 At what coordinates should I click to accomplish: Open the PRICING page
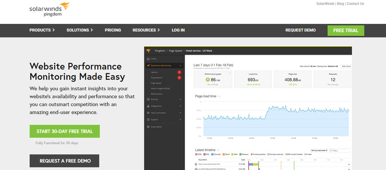(113, 30)
